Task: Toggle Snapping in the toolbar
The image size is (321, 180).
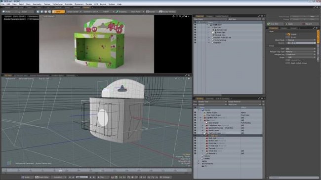Action: pyautogui.click(x=121, y=12)
